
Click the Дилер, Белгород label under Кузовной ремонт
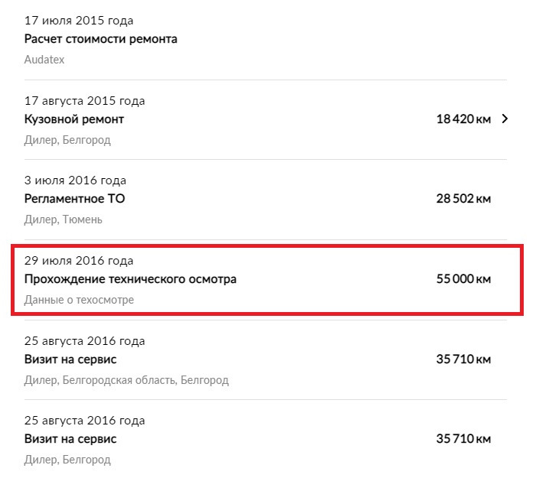click(x=67, y=140)
